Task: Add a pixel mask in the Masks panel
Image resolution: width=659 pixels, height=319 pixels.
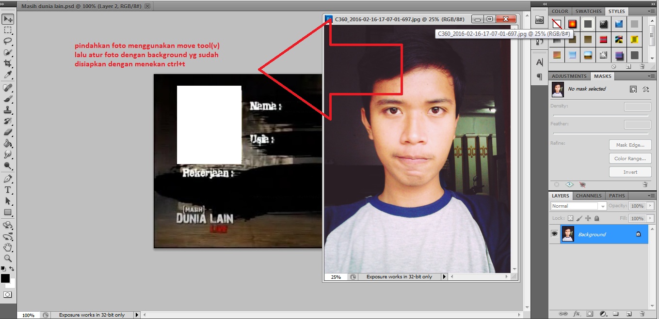Action: click(x=632, y=89)
